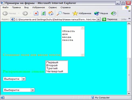Click the page scrollbar up arrow
The width and height of the screenshot is (132, 100).
tap(129, 23)
